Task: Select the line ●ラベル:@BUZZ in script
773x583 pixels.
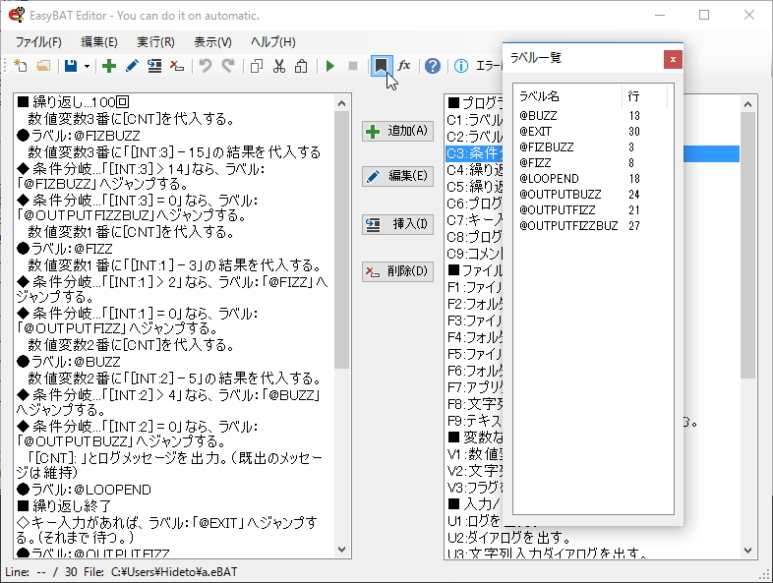Action: coord(174,362)
